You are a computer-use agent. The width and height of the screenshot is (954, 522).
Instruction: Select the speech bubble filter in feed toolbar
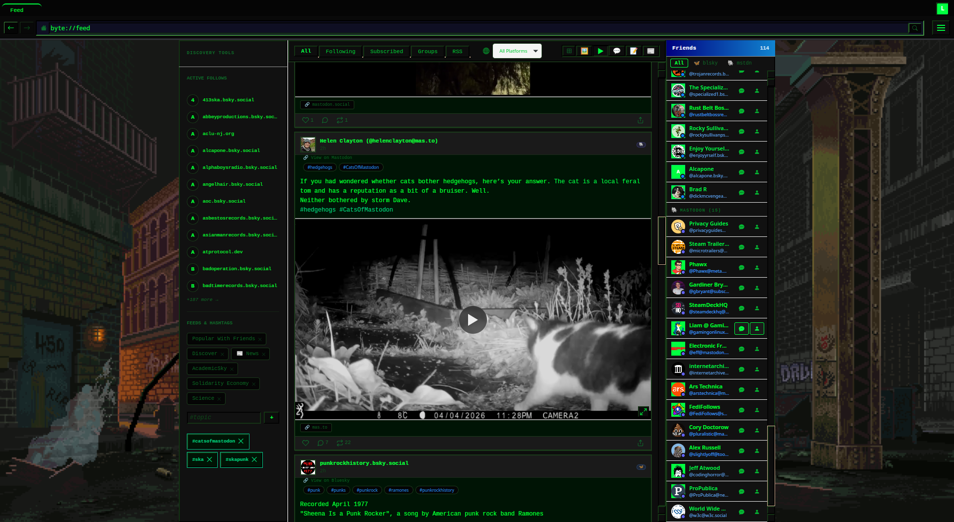tap(617, 51)
